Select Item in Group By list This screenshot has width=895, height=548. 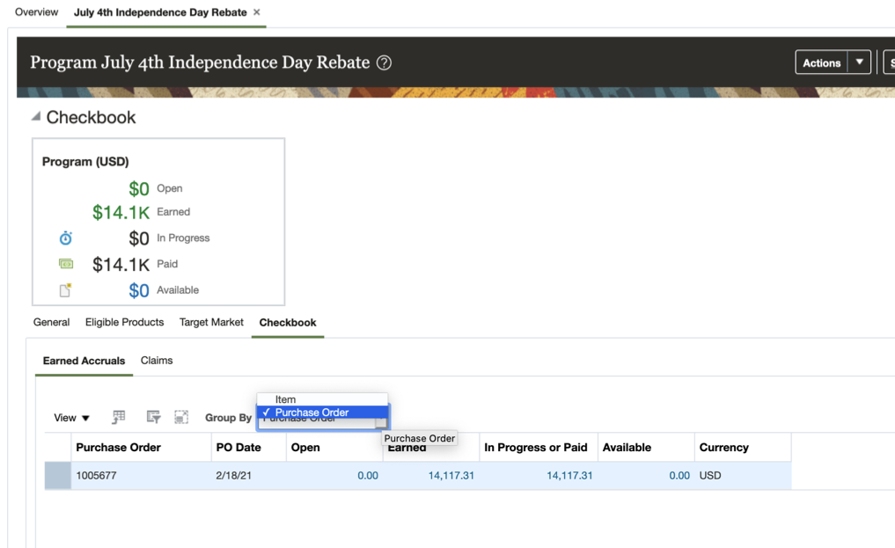(285, 399)
